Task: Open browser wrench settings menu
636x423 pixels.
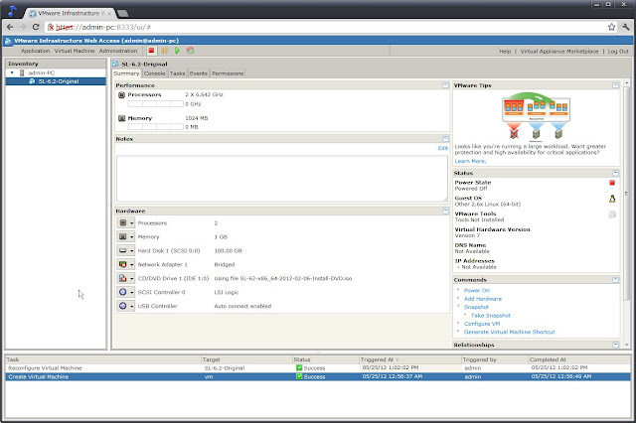Action: coord(626,27)
